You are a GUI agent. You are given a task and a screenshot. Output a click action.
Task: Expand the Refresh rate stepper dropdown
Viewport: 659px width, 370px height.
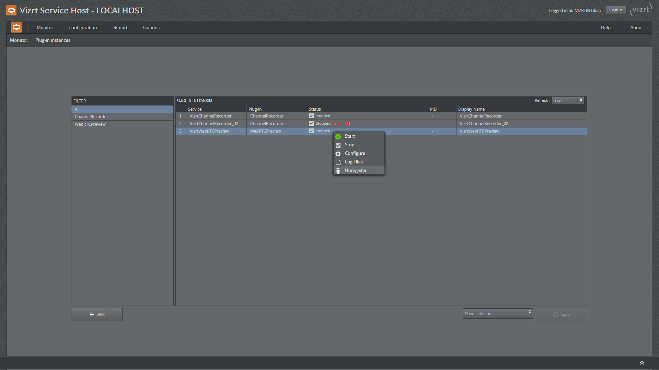tap(581, 100)
